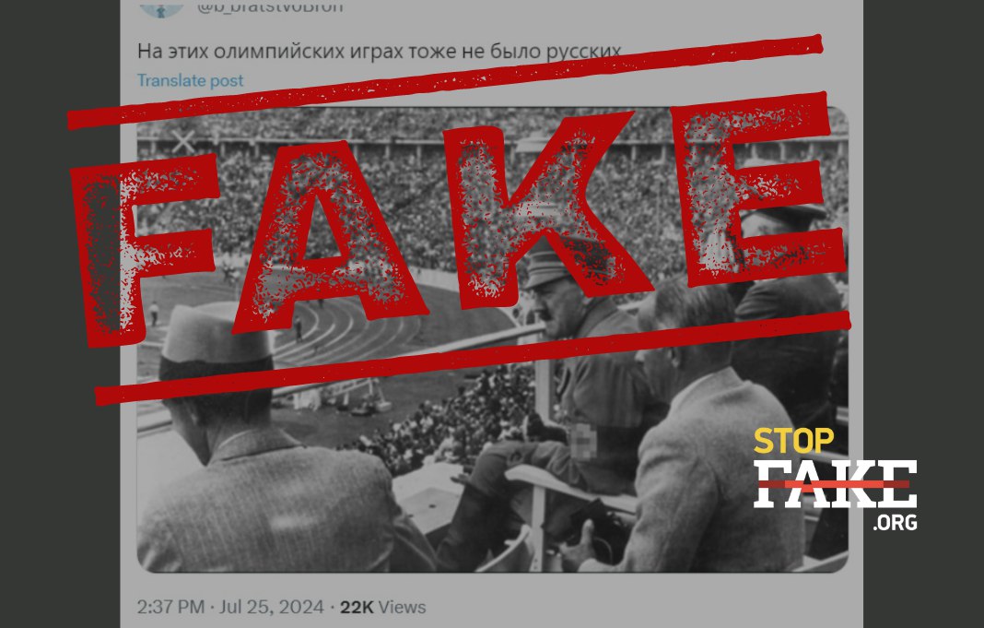Open the @b_bratstvoBron profile handle
984x628 pixels.
pyautogui.click(x=270, y=6)
